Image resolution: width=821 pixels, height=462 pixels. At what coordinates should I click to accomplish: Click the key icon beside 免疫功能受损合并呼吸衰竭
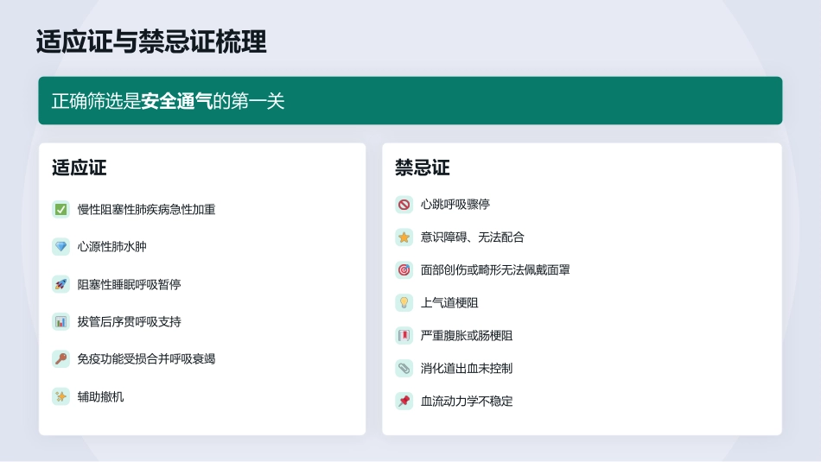click(60, 359)
